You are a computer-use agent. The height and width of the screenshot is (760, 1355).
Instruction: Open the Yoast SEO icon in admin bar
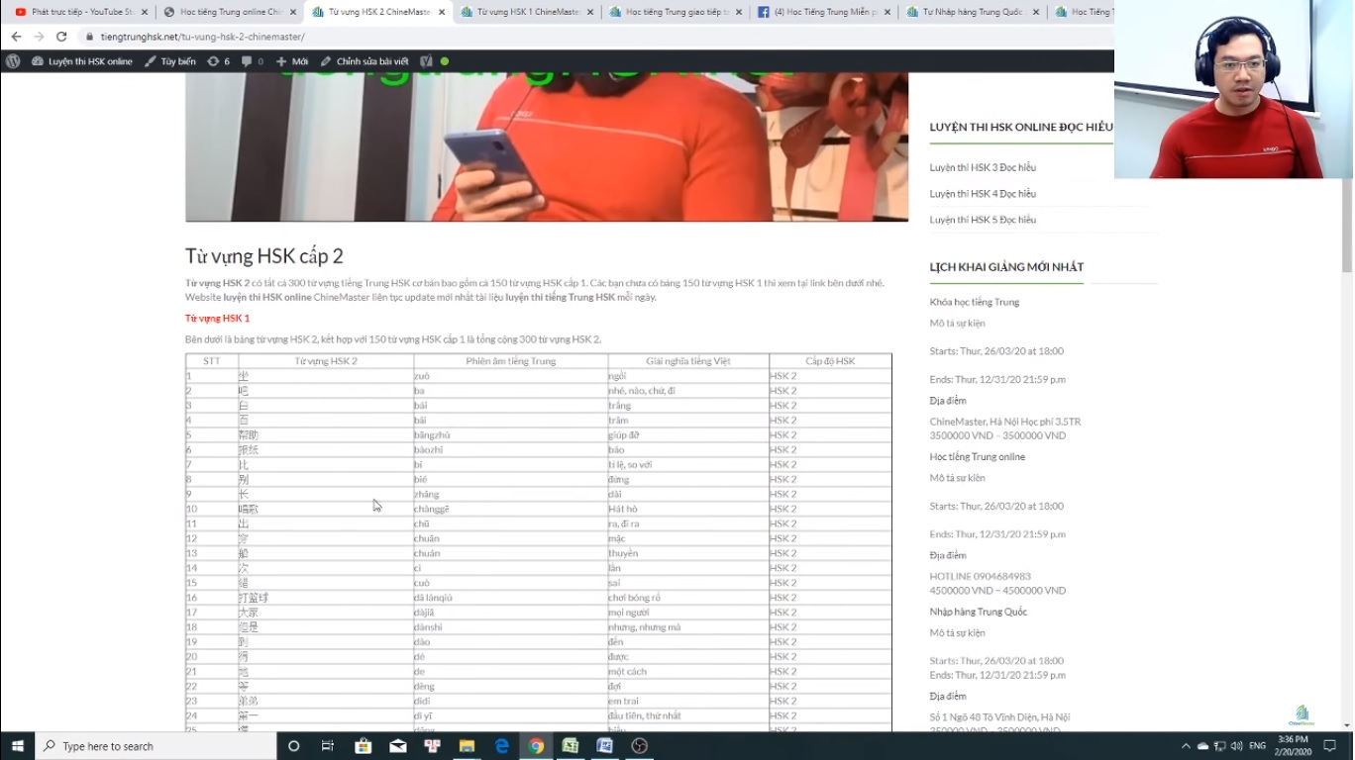click(426, 61)
